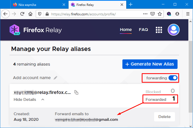Image resolution: width=193 pixels, height=128 pixels.
Task: Go to the FAQ page
Action: (143, 30)
